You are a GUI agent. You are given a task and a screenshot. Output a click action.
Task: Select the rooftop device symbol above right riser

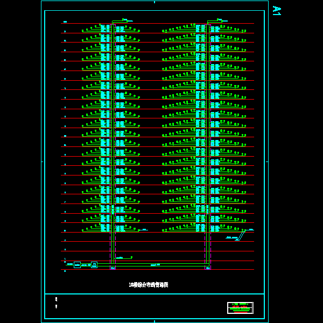[x=220, y=20]
